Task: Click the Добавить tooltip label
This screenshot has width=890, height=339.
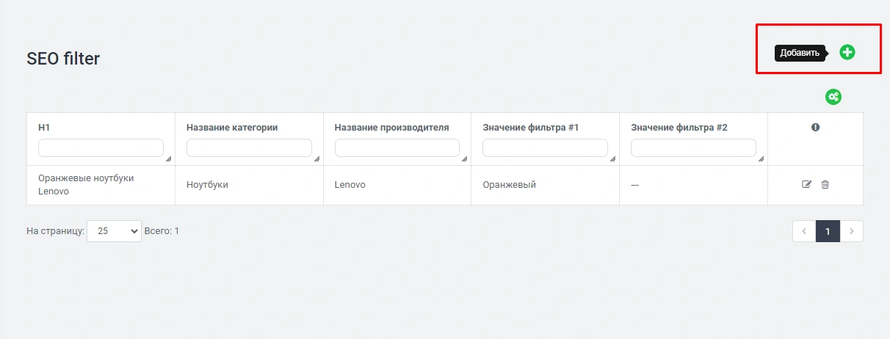Action: point(800,53)
